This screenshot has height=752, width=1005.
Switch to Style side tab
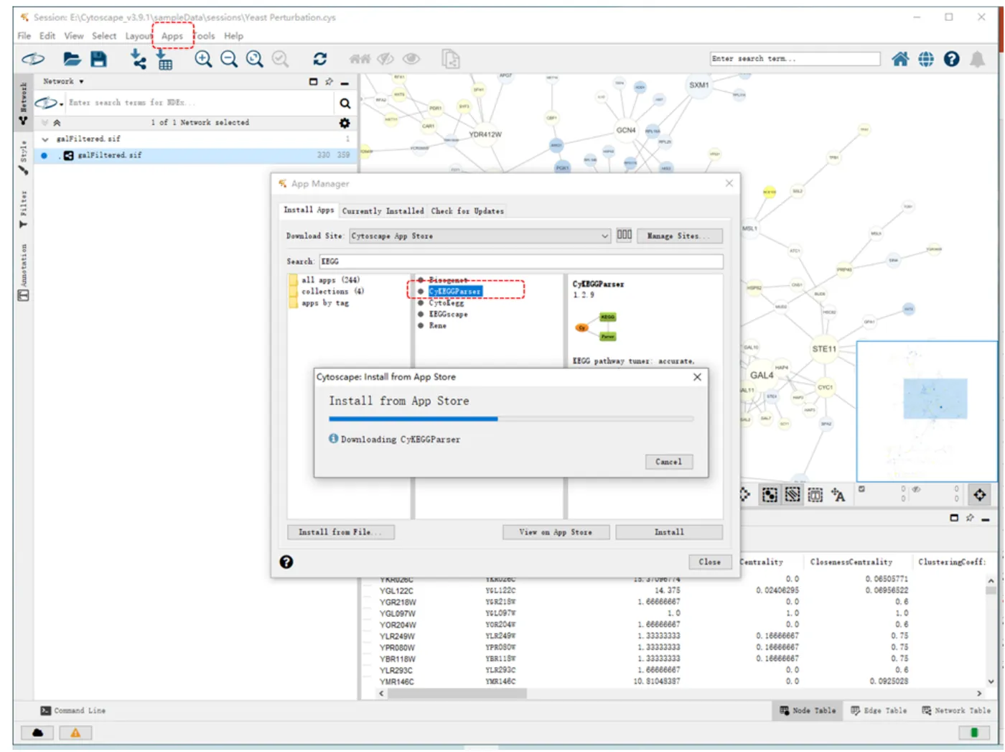[x=24, y=158]
